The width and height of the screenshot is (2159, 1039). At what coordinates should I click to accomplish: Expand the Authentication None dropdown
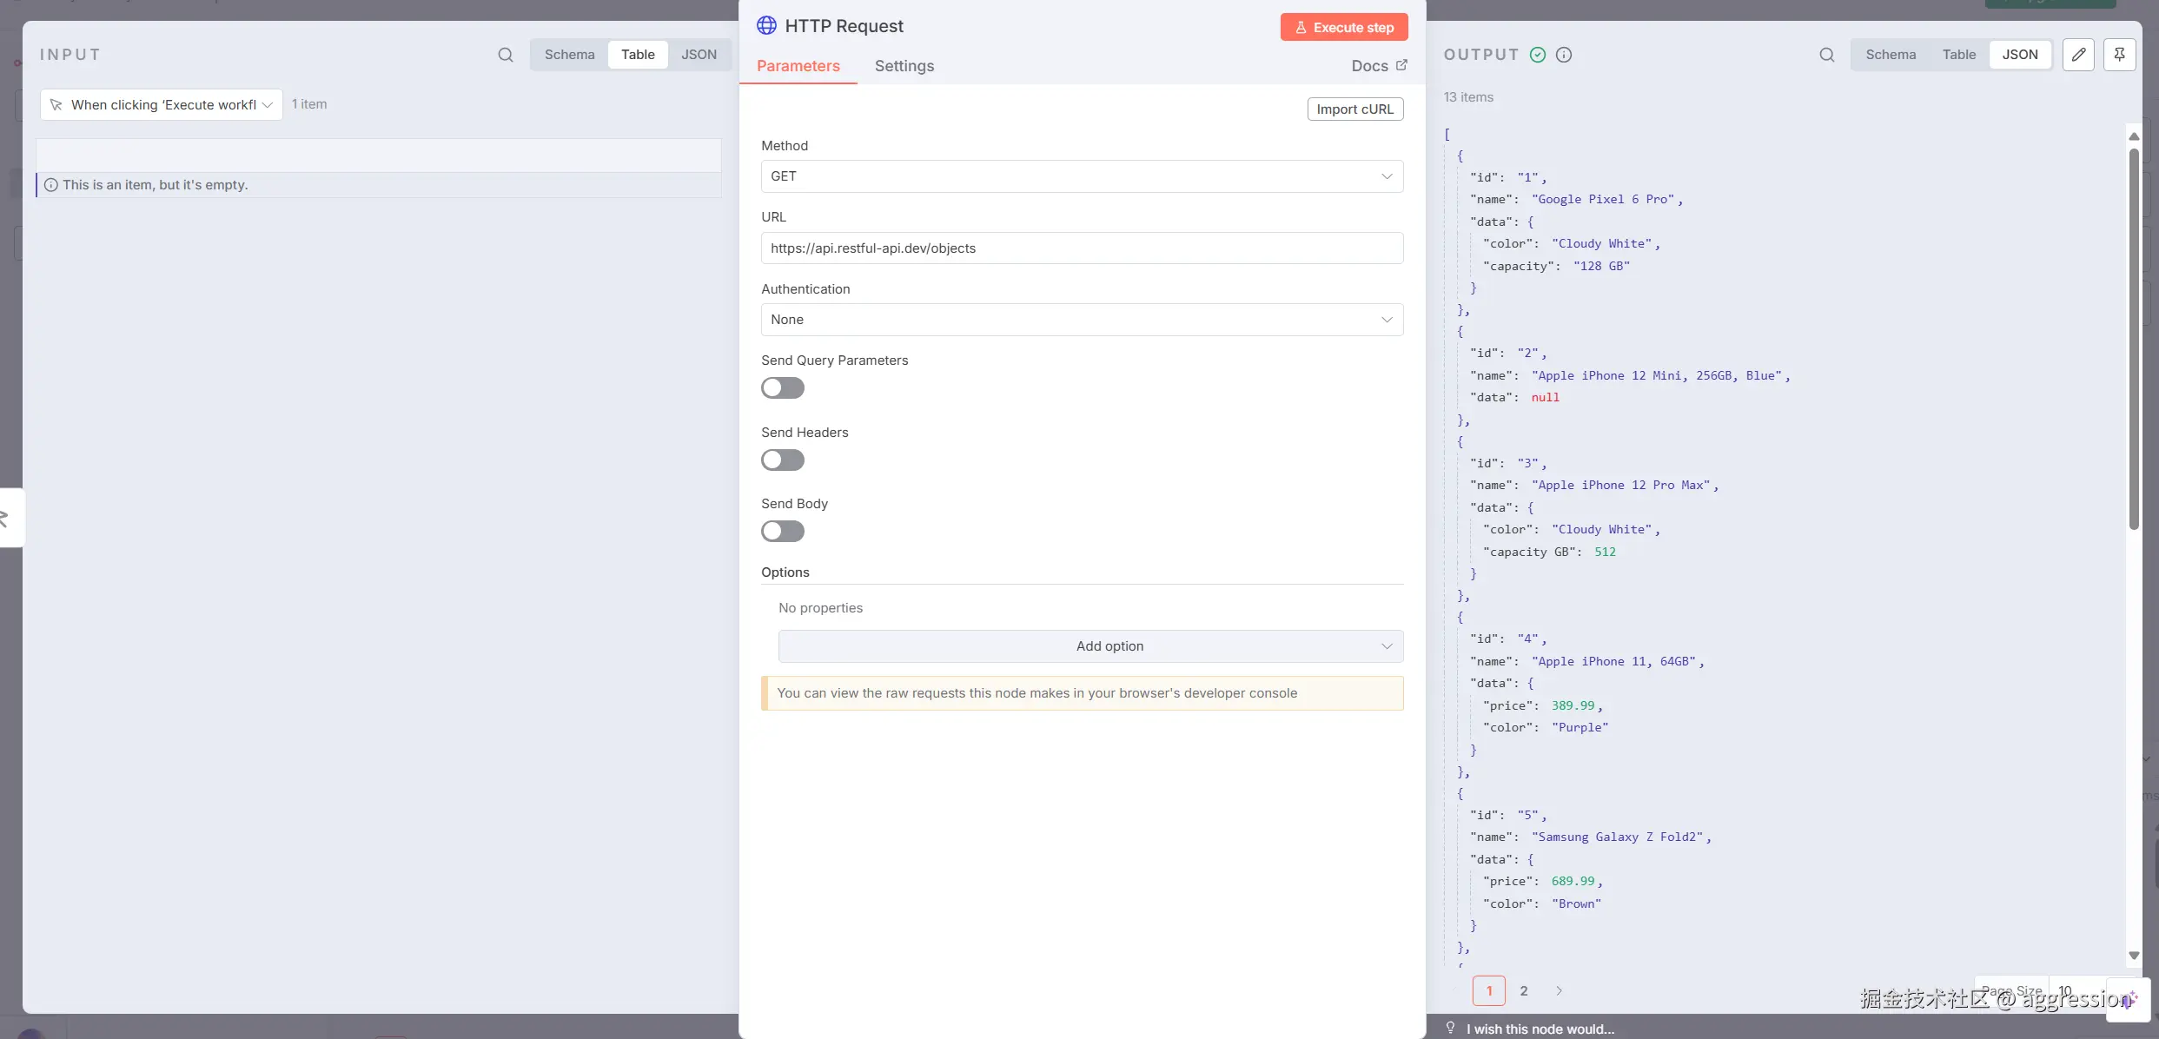click(x=1082, y=320)
